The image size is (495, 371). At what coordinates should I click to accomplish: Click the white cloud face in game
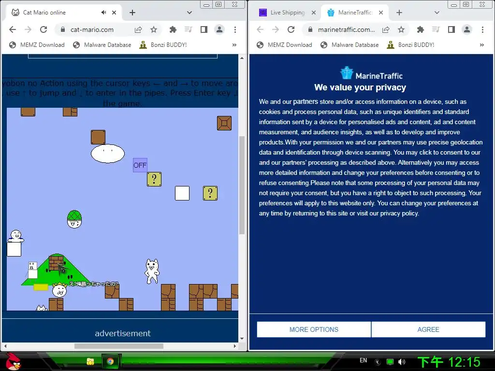click(x=108, y=154)
